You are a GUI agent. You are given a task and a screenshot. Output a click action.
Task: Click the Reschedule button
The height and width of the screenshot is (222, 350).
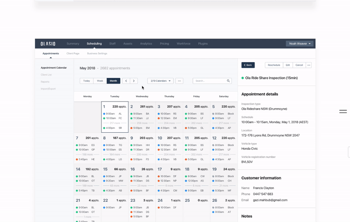click(x=274, y=65)
